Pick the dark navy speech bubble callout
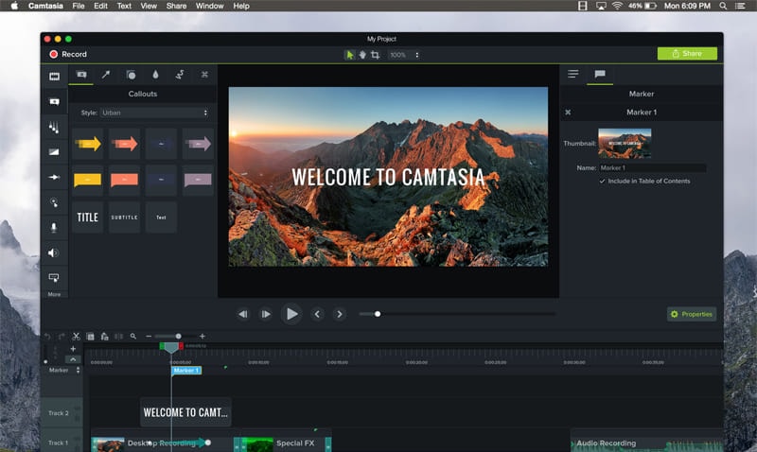 coord(161,180)
